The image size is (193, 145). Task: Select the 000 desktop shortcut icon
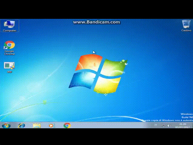[x=9, y=67]
